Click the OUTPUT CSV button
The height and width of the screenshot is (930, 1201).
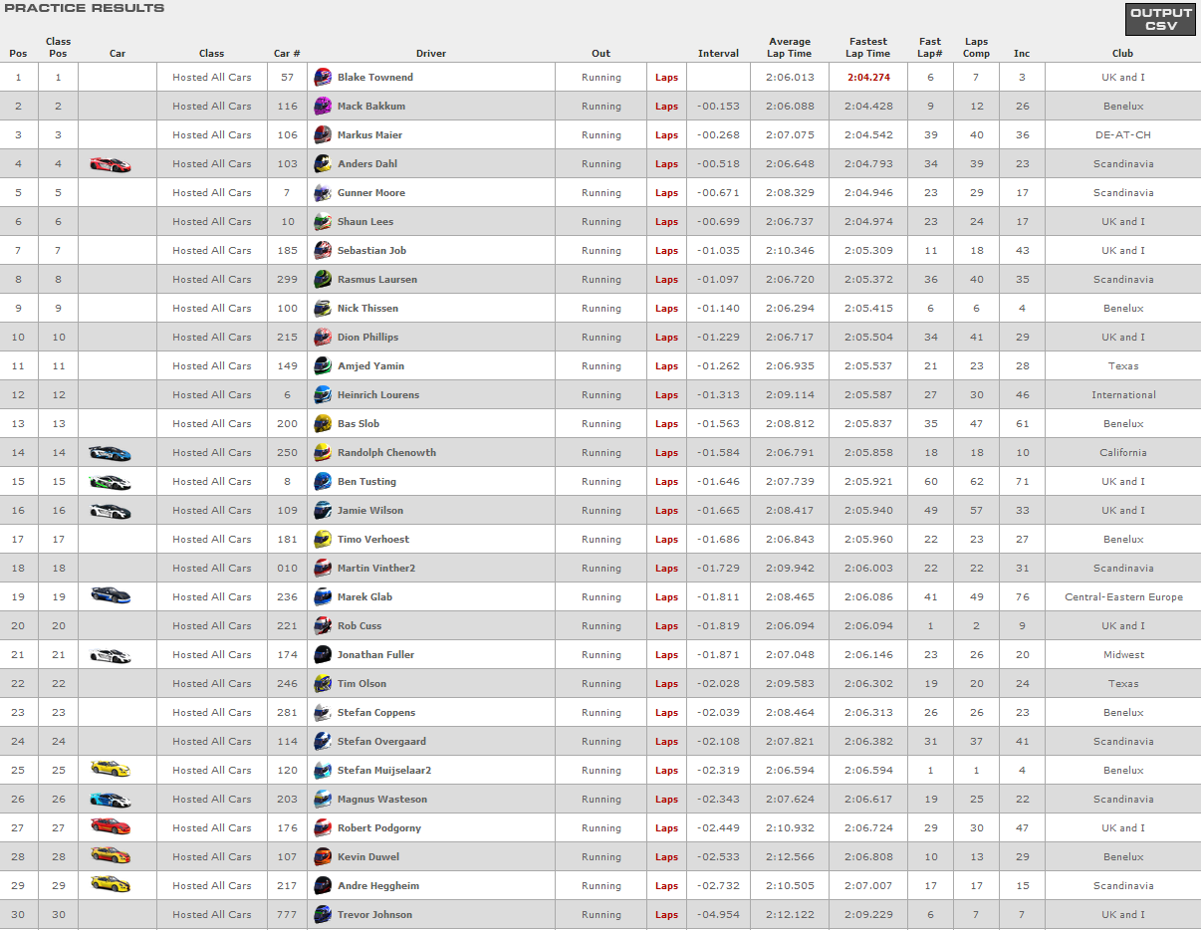(1160, 19)
